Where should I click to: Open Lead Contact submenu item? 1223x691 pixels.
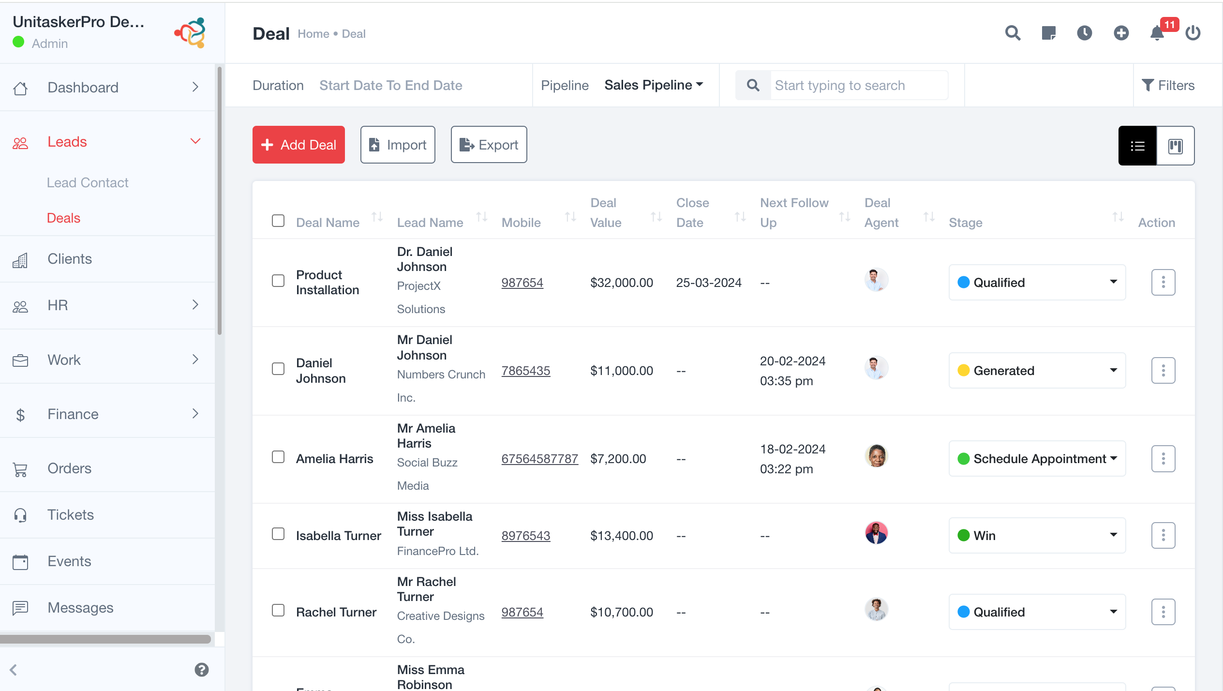click(x=88, y=183)
